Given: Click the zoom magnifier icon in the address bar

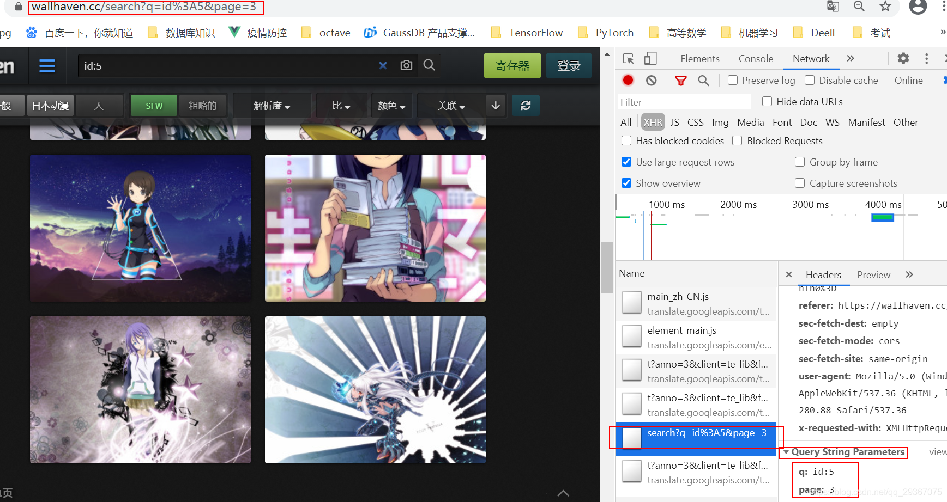Looking at the screenshot, I should tap(859, 6).
